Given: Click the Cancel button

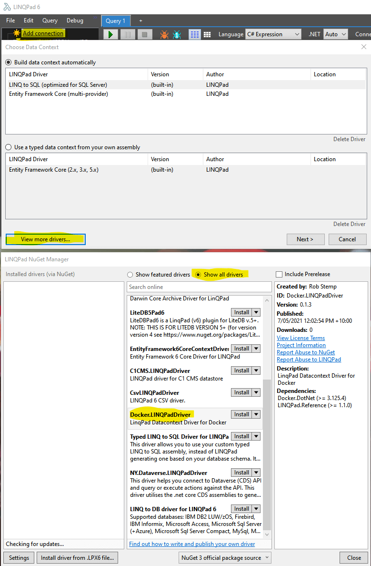Looking at the screenshot, I should pos(347,239).
